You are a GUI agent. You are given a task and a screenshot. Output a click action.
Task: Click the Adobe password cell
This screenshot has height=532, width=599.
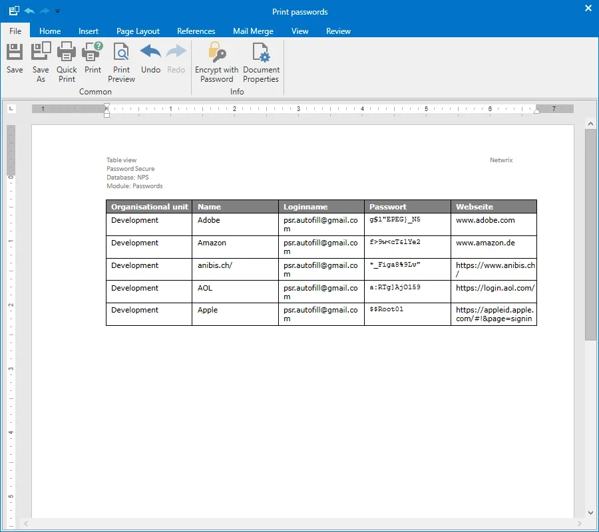(x=407, y=224)
